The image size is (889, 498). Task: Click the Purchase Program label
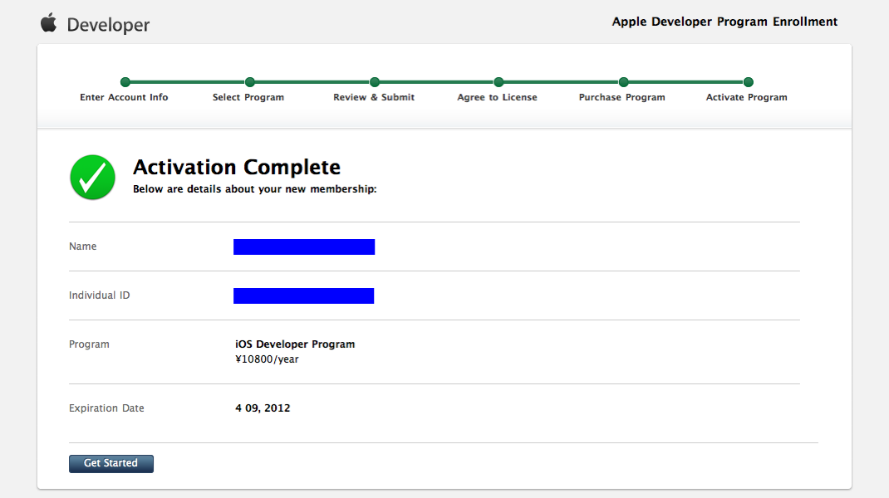tap(622, 97)
